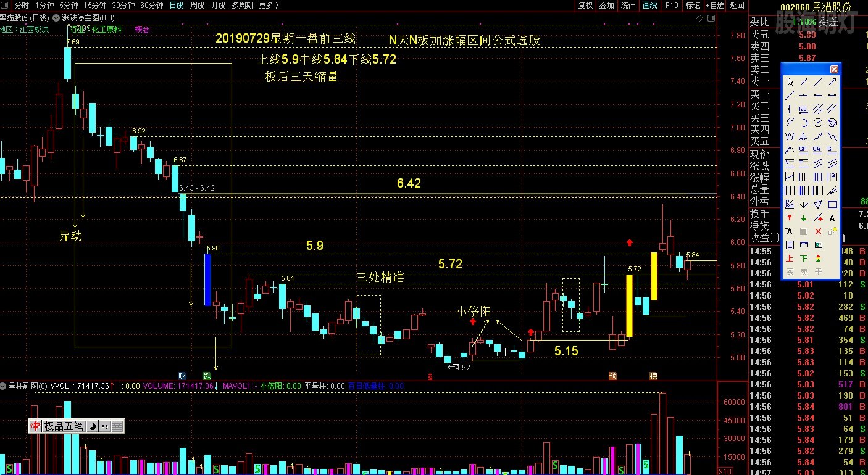Click the 复权 button
Viewport: 868px width, 475px height.
coord(585,5)
